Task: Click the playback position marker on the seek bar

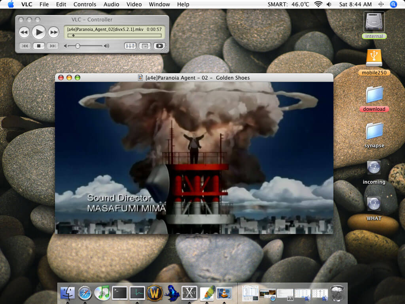Action: [73, 36]
